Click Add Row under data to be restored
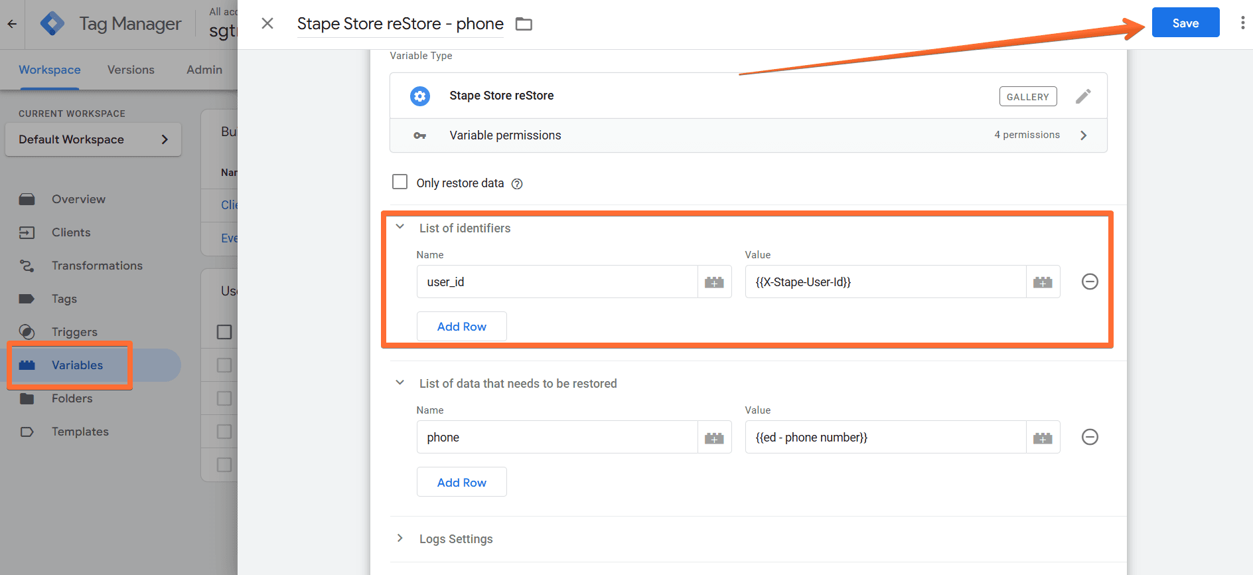1253x575 pixels. click(462, 482)
